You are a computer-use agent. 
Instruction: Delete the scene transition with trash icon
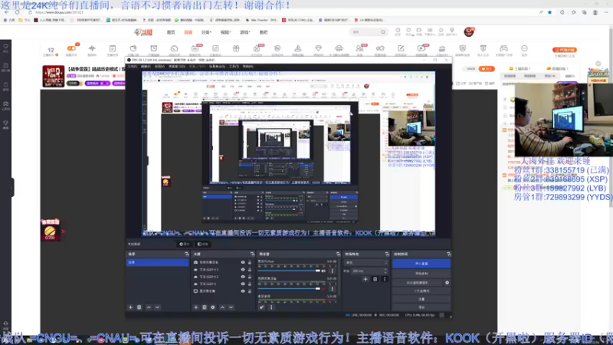point(375,279)
